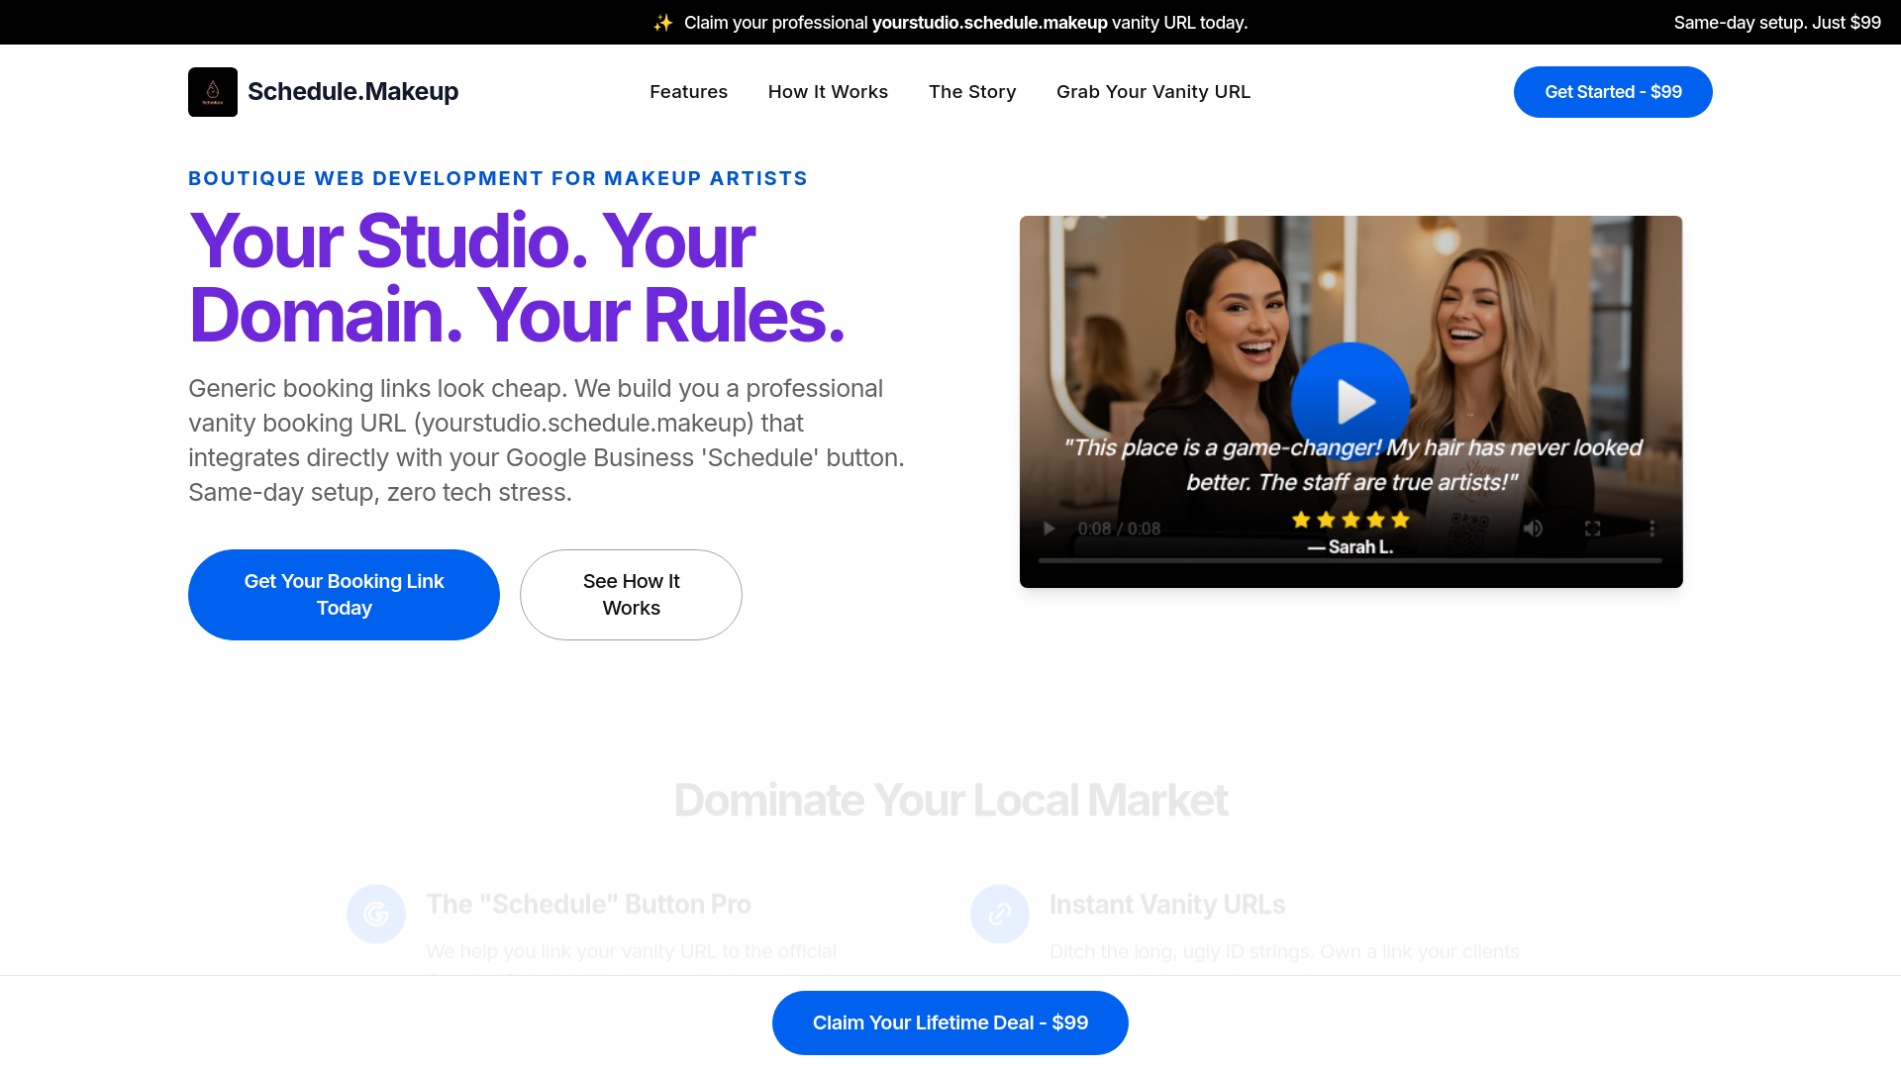The height and width of the screenshot is (1069, 1901).
Task: Click the Sarah L. attribution in video
Action: point(1351,546)
